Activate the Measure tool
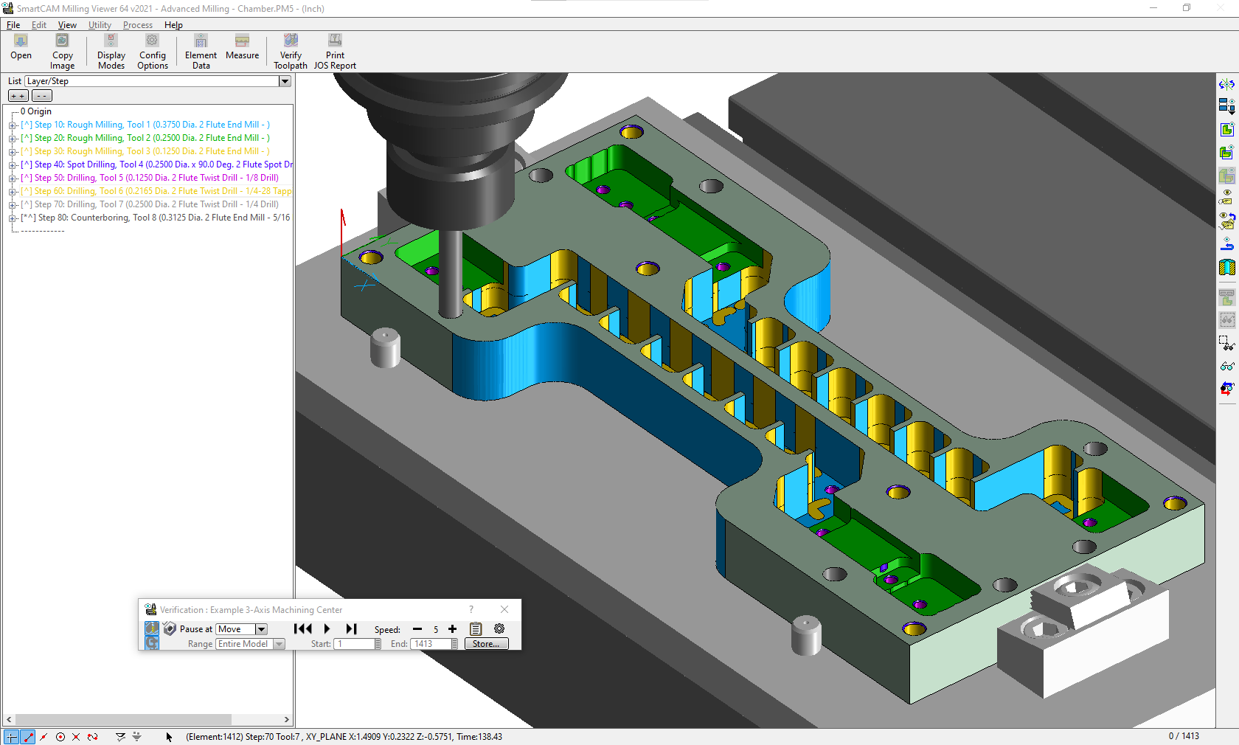 (x=242, y=47)
